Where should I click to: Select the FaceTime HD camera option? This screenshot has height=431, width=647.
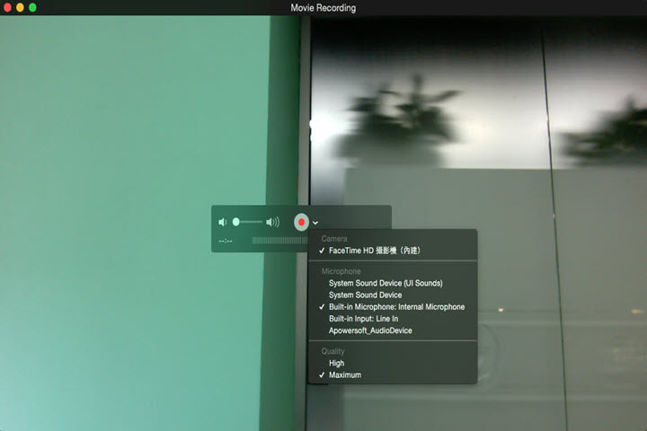click(x=393, y=251)
